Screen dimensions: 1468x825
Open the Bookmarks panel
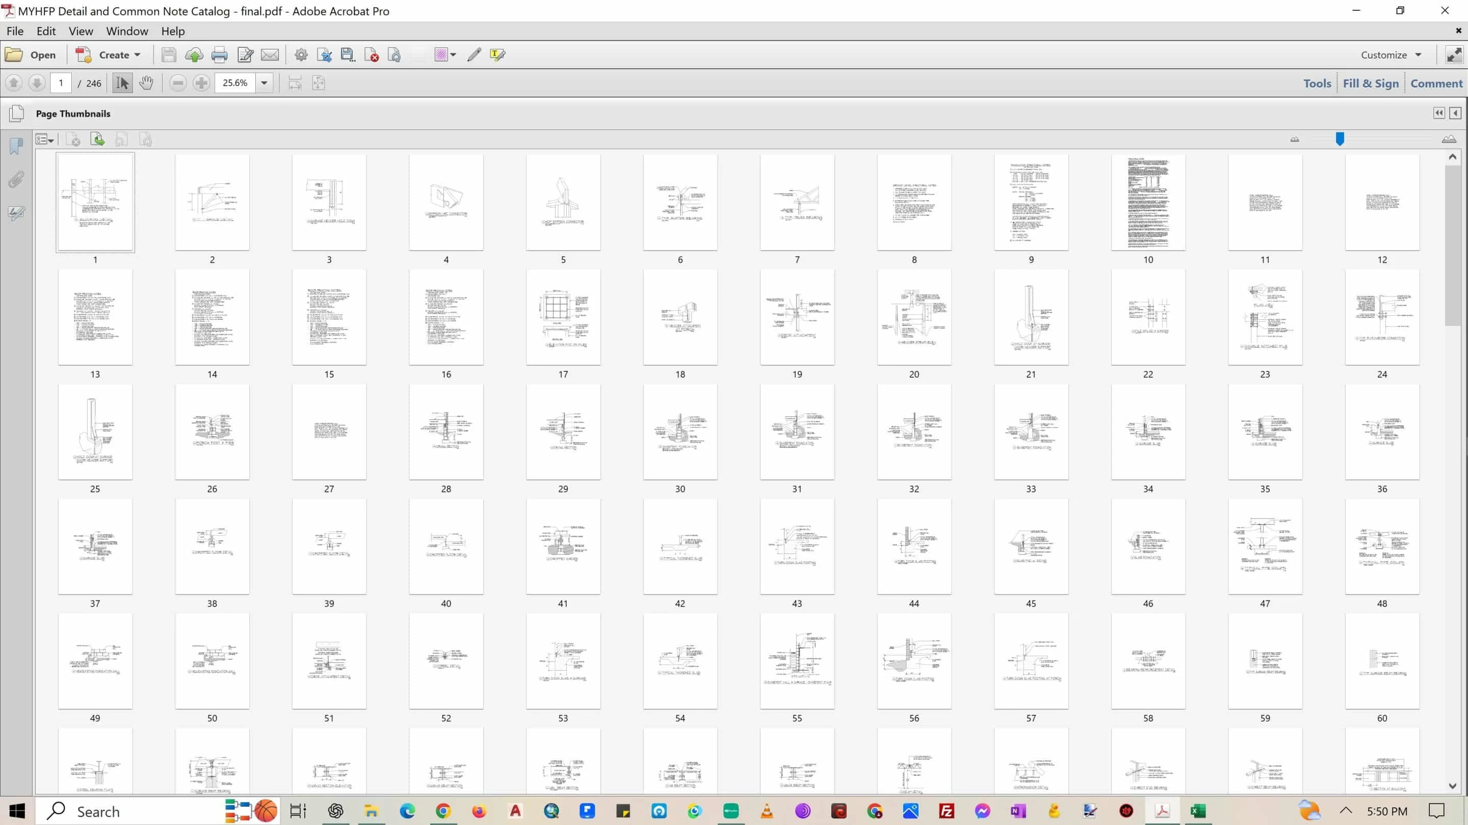(x=16, y=146)
